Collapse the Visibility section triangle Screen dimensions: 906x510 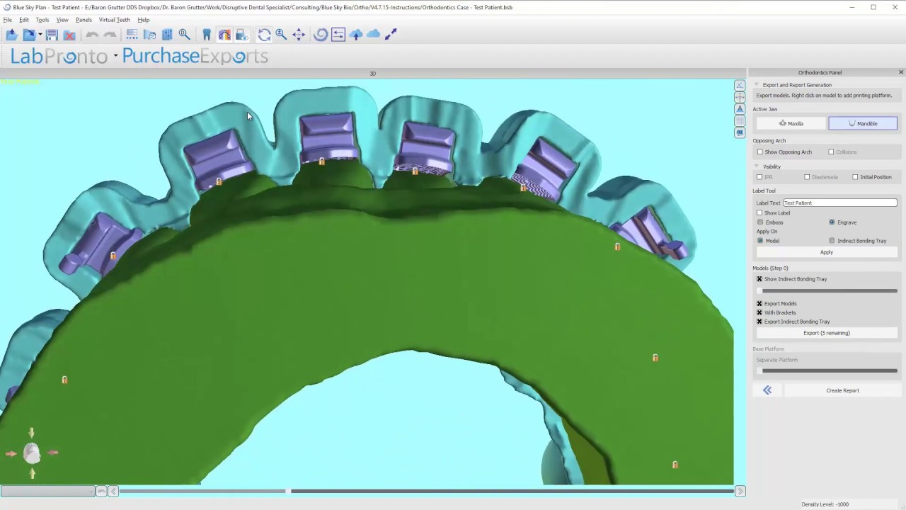click(x=757, y=166)
